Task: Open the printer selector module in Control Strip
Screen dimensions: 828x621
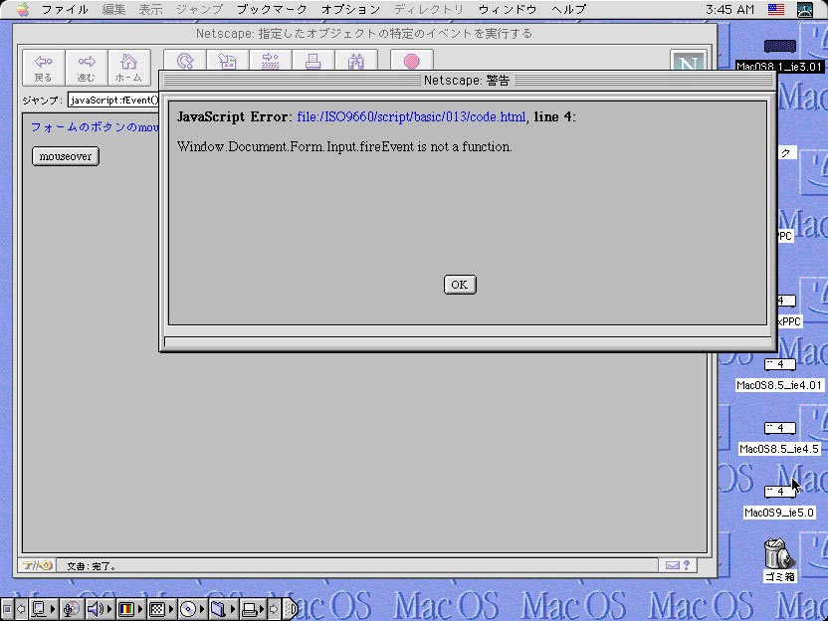Action: pos(253,609)
